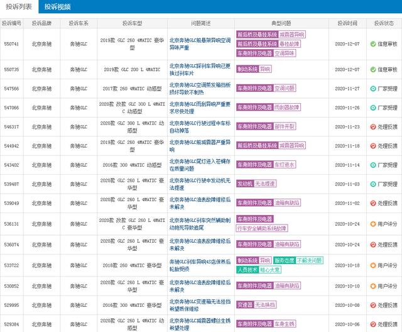The image size is (402, 332).
Task: Click the 减震器异响 tag in row 550741
Action: [x=291, y=35]
